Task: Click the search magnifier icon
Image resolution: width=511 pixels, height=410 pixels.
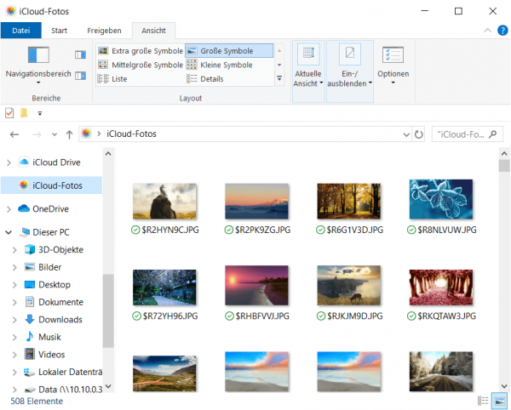Action: (493, 134)
